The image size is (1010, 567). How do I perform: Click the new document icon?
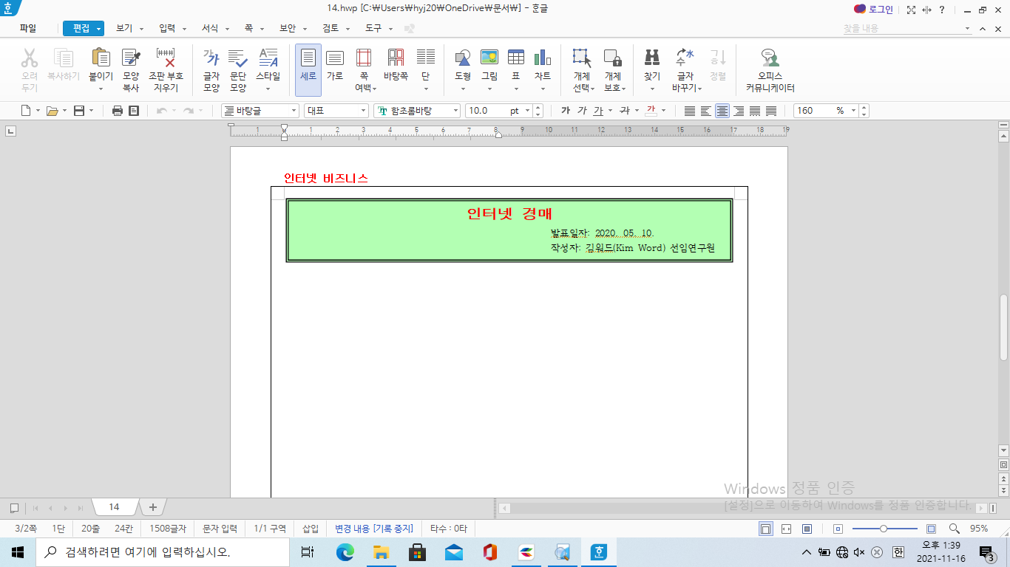pyautogui.click(x=26, y=111)
